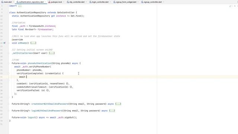Click the login_controller.dart file icon
The width and height of the screenshot is (238, 134).
click(x=90, y=2)
